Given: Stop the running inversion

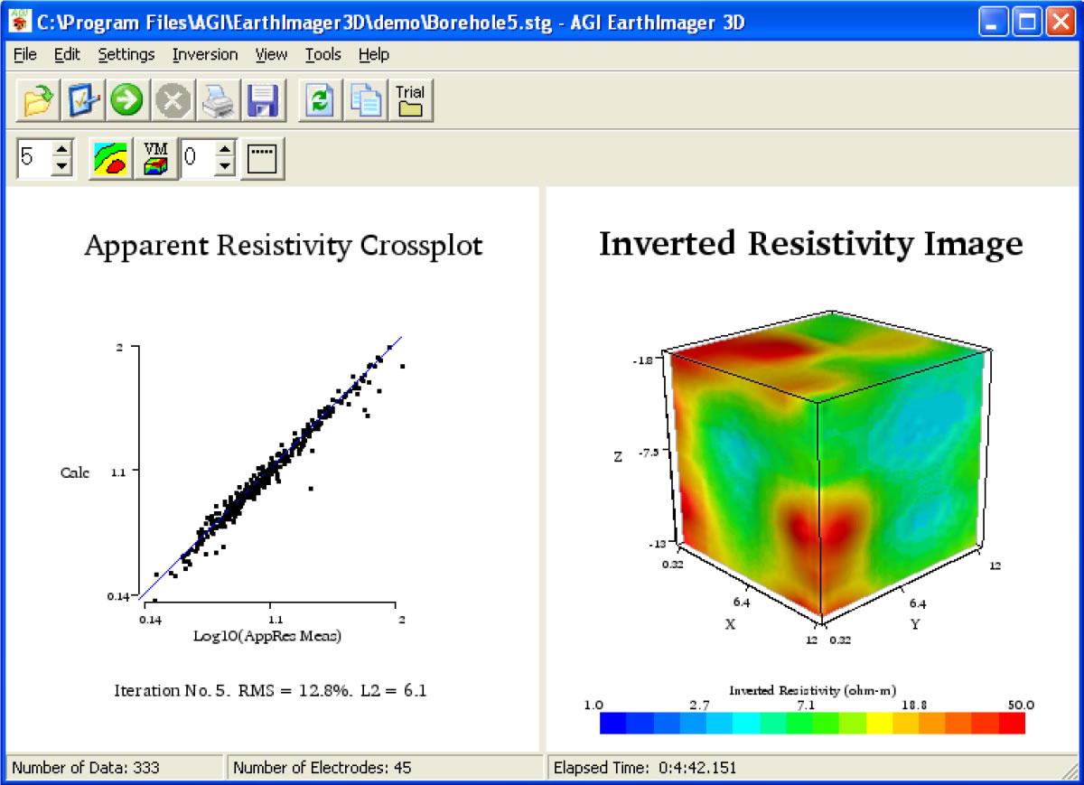Looking at the screenshot, I should coord(173,100).
